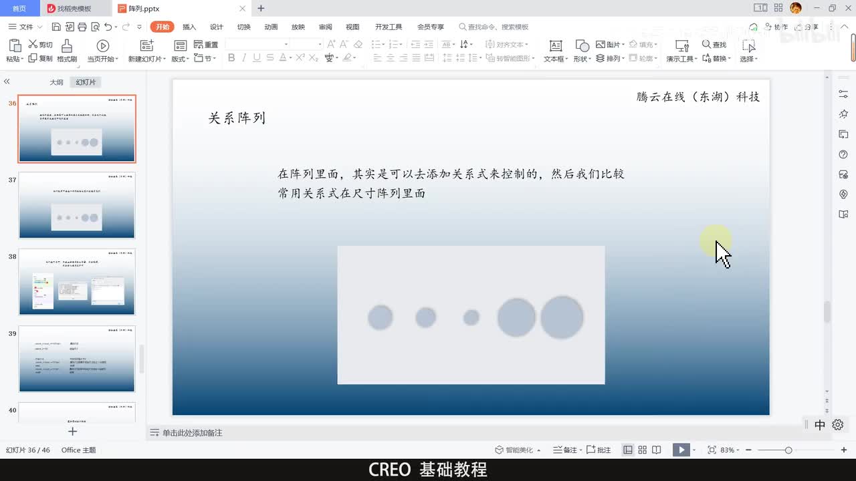Click the Reset (重置) slide button

point(206,44)
